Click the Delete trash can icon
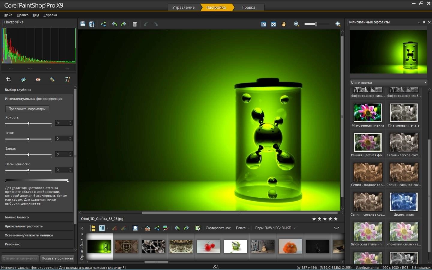The height and width of the screenshot is (270, 432). click(135, 24)
